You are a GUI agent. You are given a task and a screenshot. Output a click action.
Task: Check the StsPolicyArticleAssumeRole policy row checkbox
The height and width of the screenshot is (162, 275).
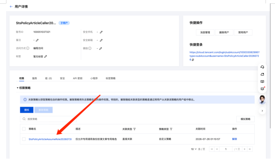click(x=24, y=139)
